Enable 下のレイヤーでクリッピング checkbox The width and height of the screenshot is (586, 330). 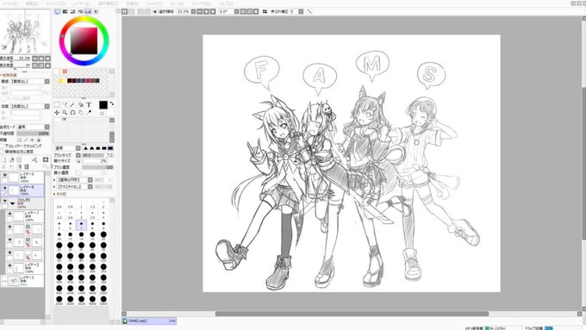pyautogui.click(x=3, y=146)
